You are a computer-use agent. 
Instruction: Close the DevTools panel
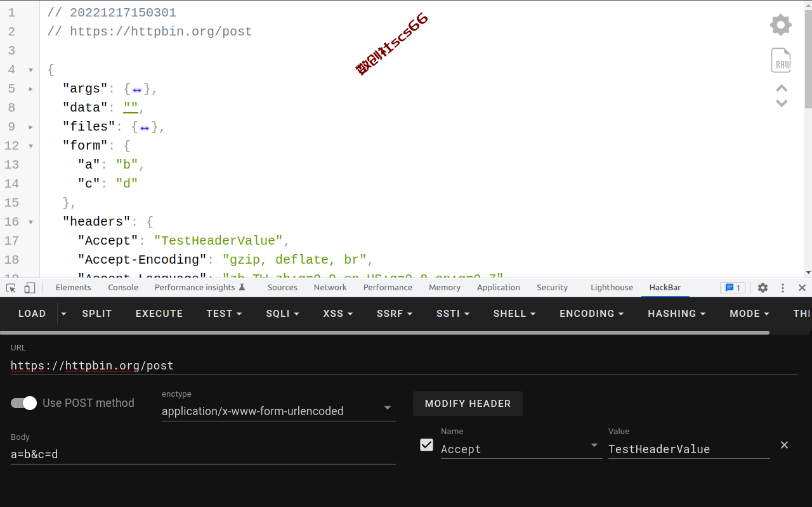802,288
